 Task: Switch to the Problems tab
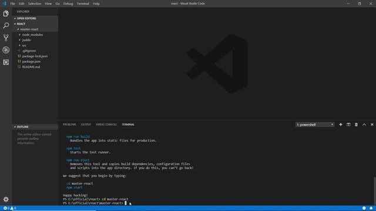[69, 124]
